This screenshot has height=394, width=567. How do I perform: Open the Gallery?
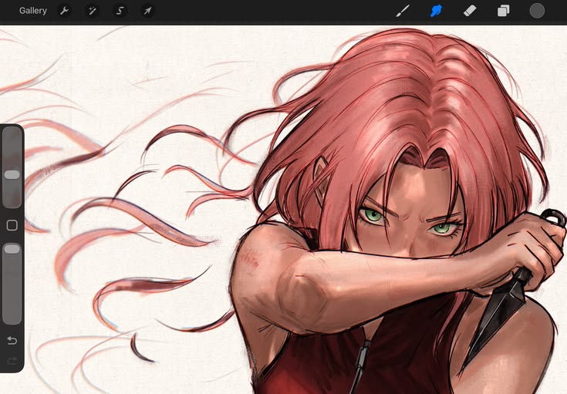click(x=33, y=11)
